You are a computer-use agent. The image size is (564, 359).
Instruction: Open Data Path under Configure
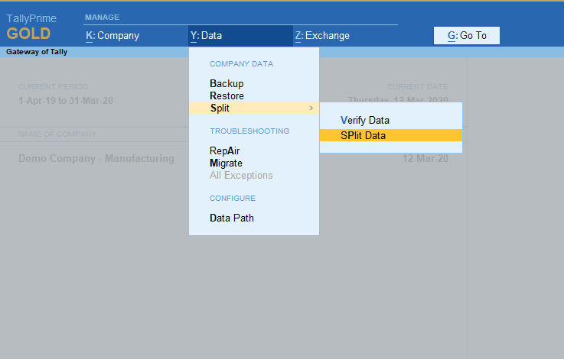[232, 218]
